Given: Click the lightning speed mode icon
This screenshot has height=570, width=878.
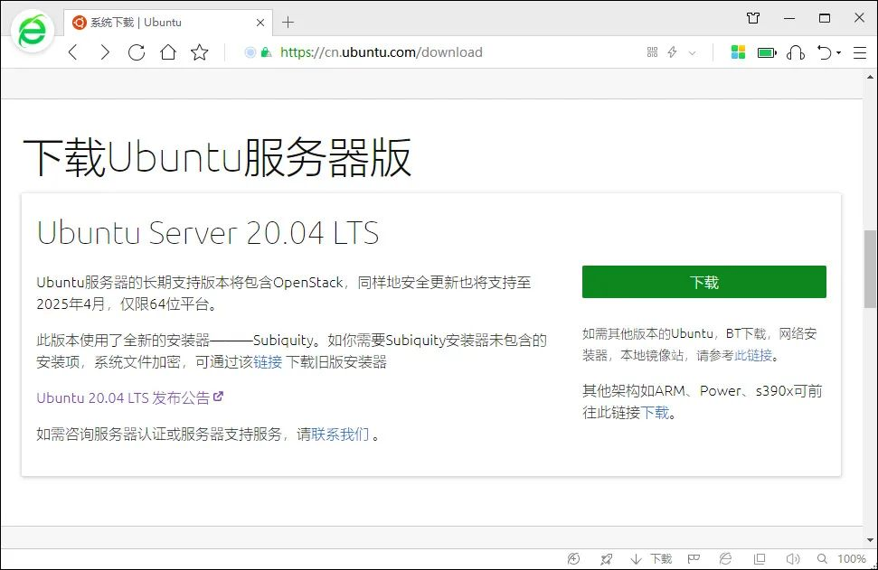Looking at the screenshot, I should coord(672,52).
